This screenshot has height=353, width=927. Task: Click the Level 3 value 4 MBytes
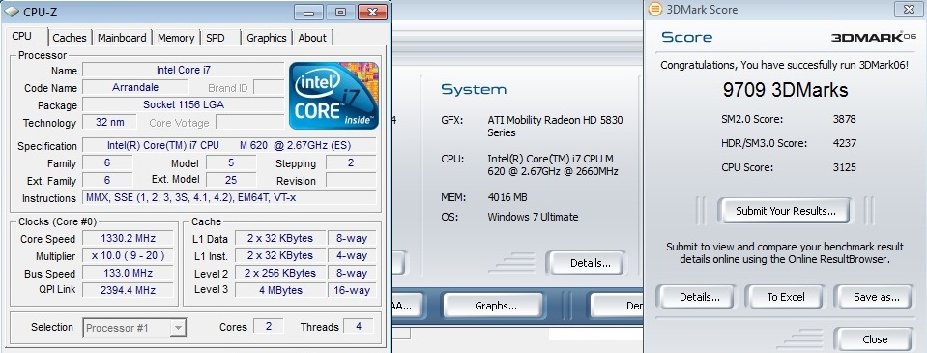[280, 290]
